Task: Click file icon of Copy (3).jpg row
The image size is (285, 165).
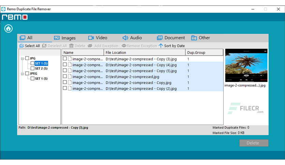Action: point(70,59)
